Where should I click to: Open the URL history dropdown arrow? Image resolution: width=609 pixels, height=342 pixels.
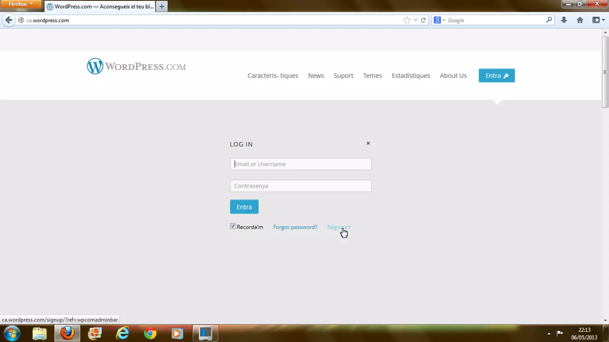point(415,20)
